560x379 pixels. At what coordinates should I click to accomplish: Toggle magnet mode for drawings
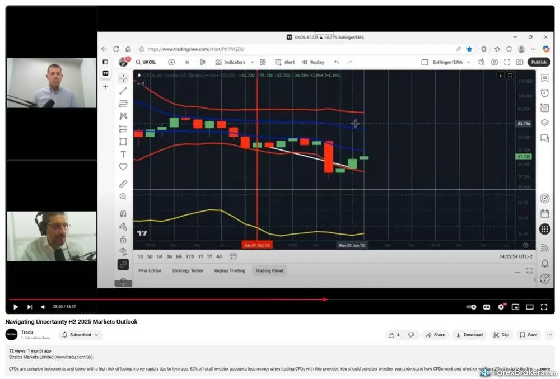pyautogui.click(x=123, y=213)
